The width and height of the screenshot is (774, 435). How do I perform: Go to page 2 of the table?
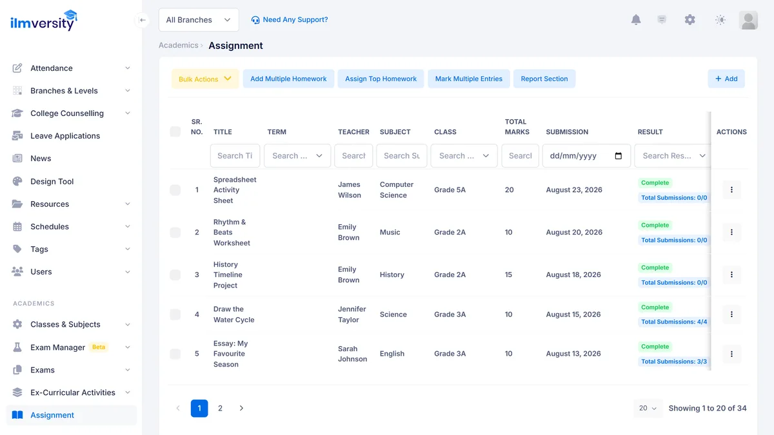[x=220, y=408]
